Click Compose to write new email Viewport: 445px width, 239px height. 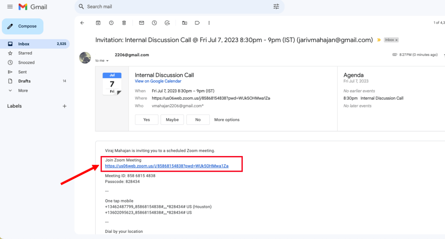[x=23, y=26]
